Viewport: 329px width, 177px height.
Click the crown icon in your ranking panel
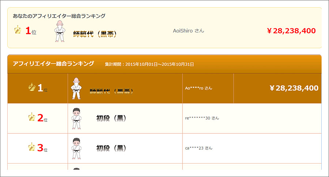(x=18, y=31)
